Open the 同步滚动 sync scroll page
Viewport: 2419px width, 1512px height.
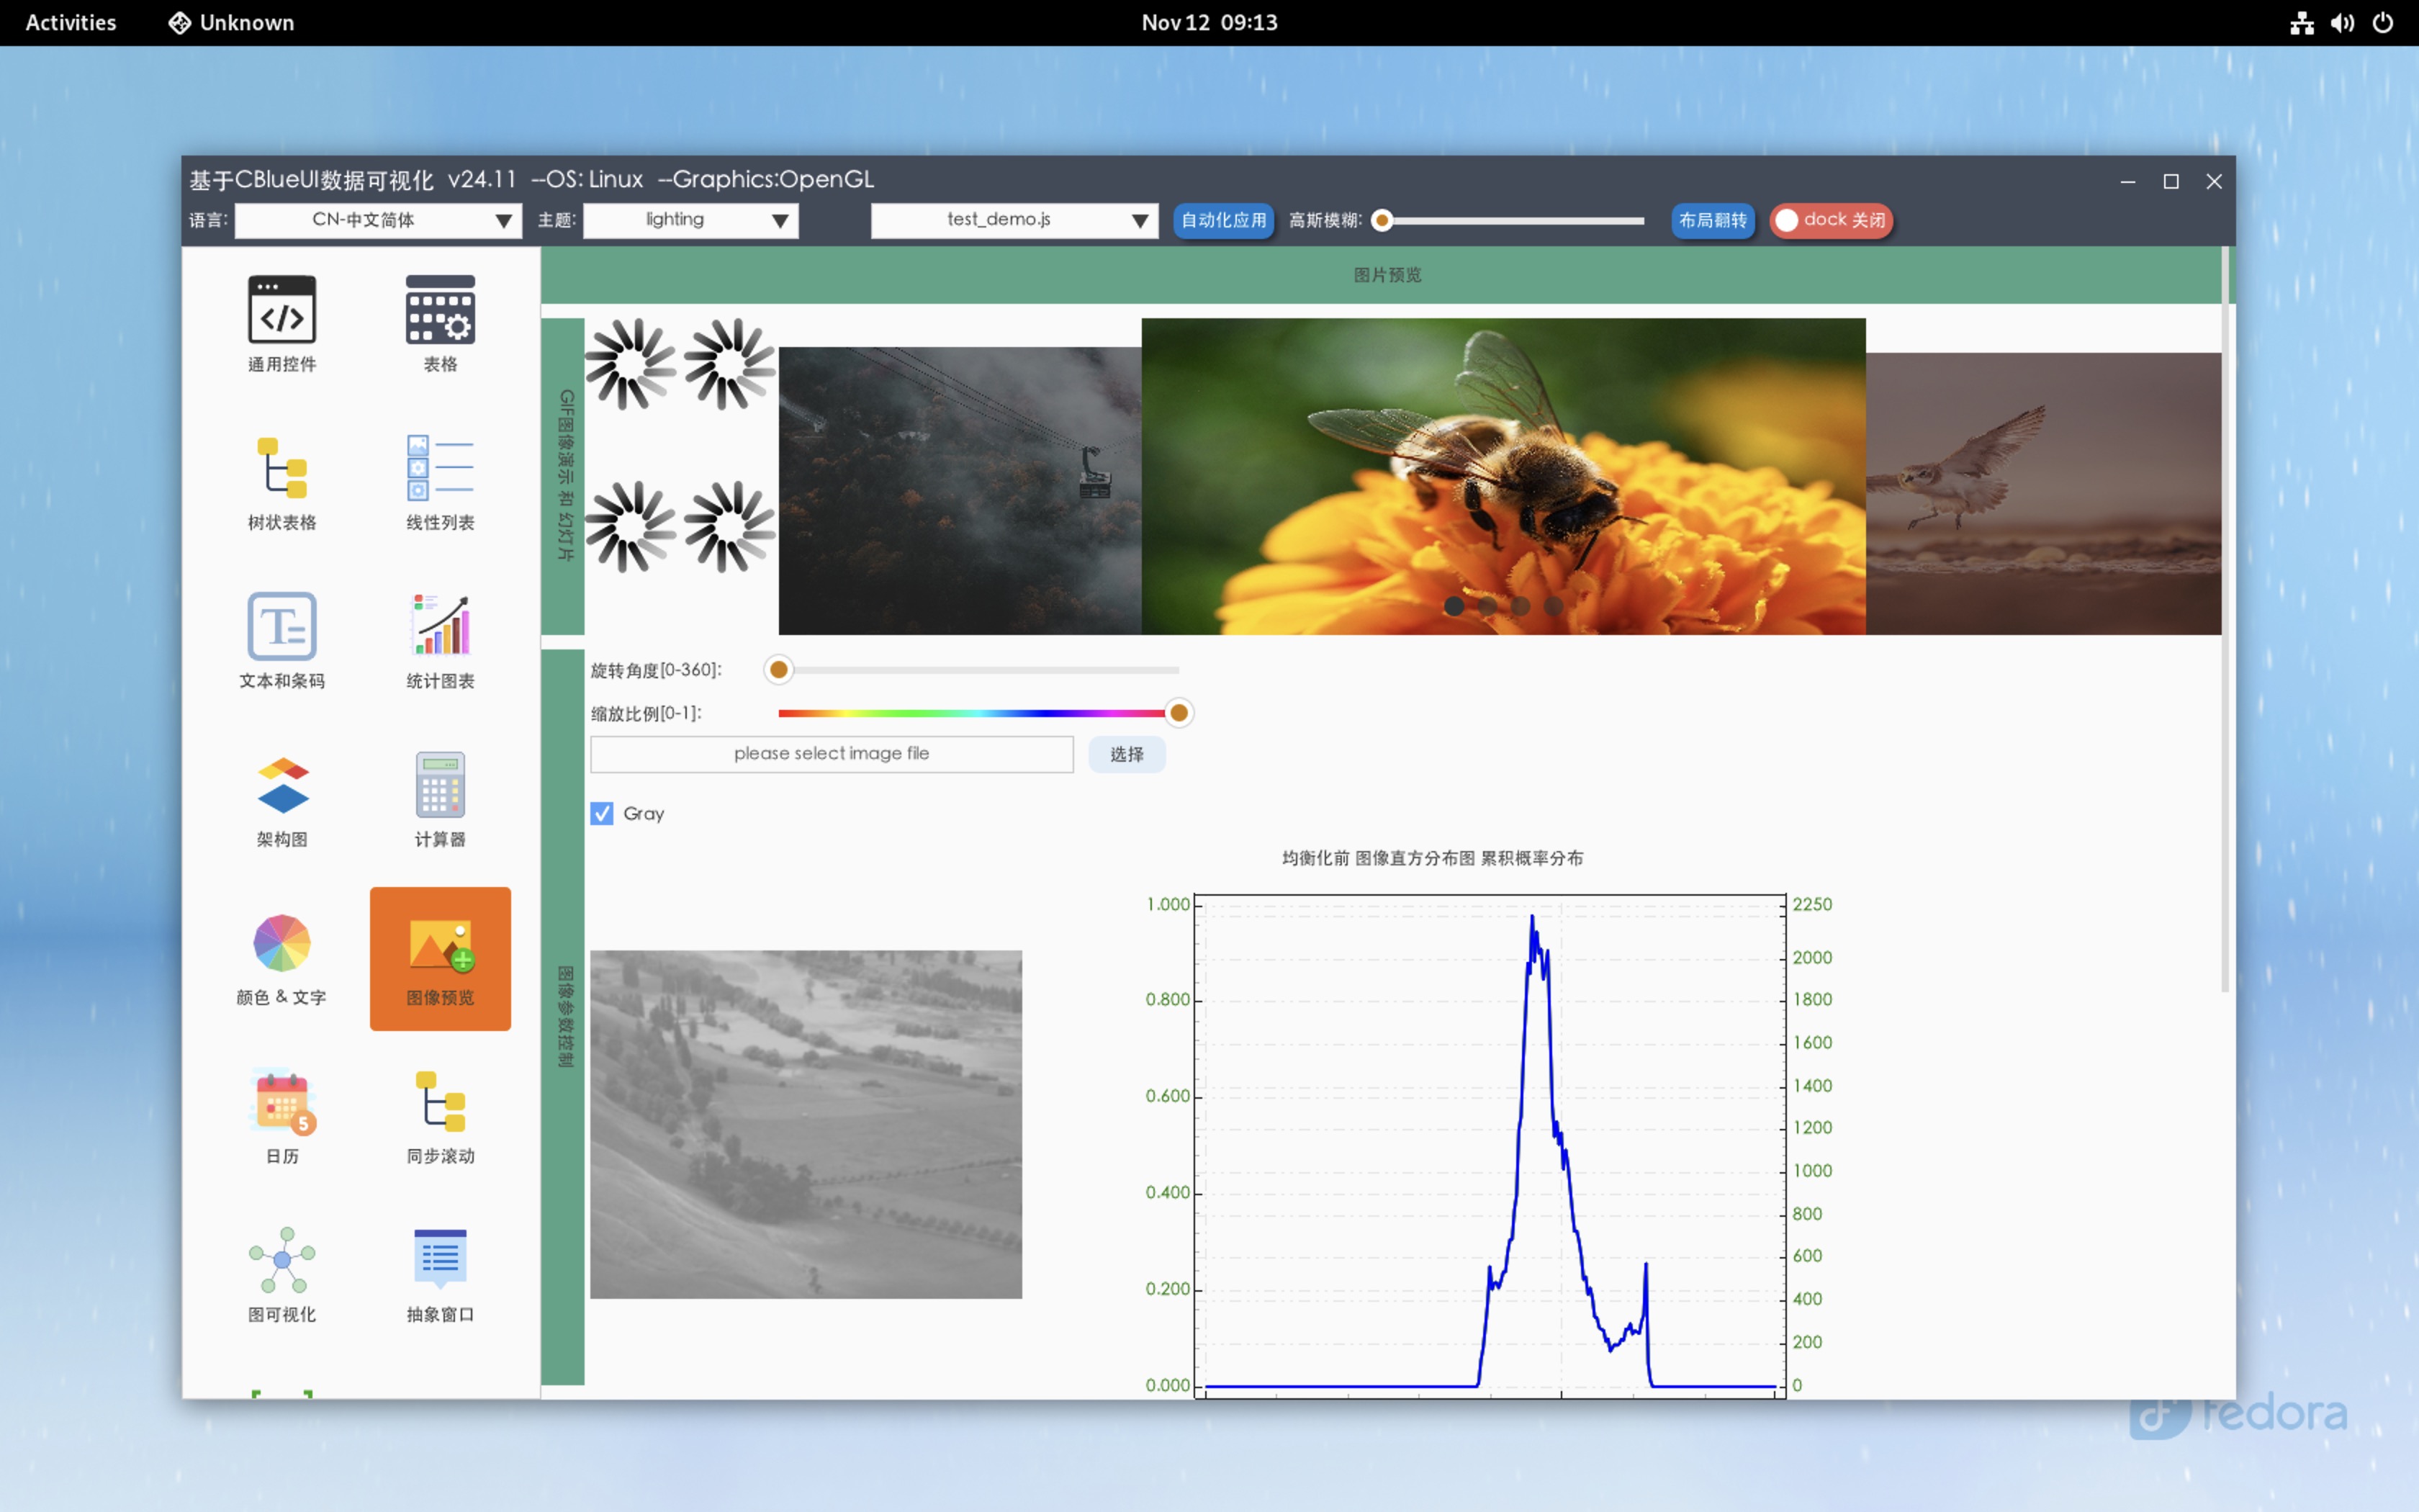click(x=440, y=1116)
